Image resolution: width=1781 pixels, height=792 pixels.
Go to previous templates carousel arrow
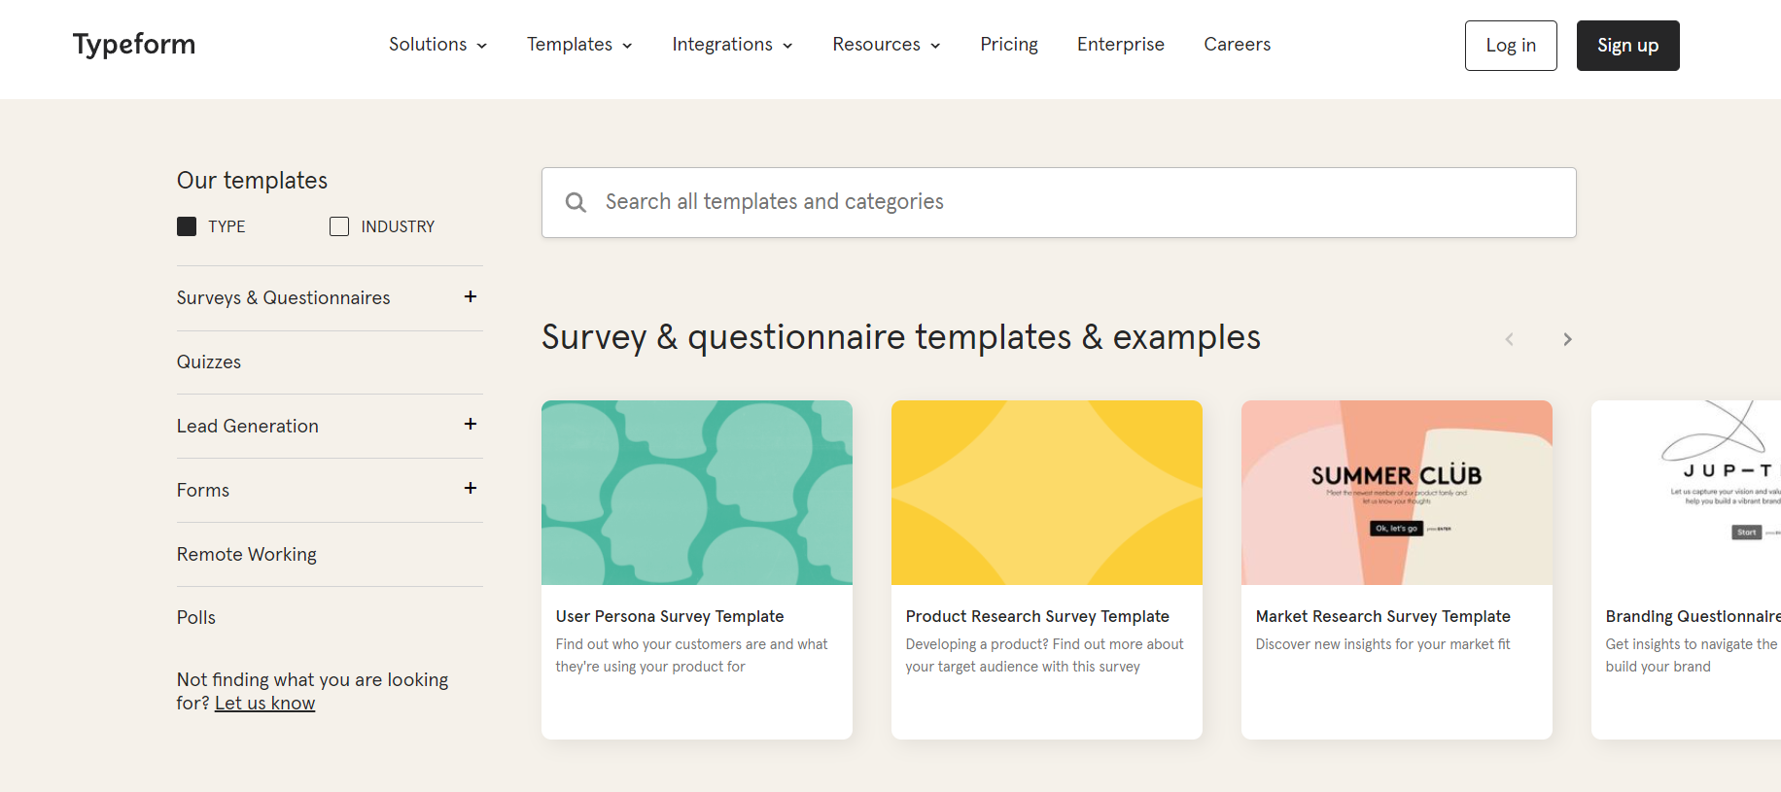pos(1509,339)
